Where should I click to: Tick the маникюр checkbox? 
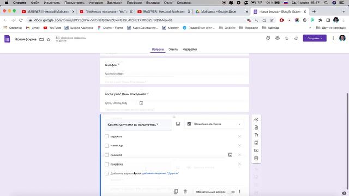(x=107, y=145)
